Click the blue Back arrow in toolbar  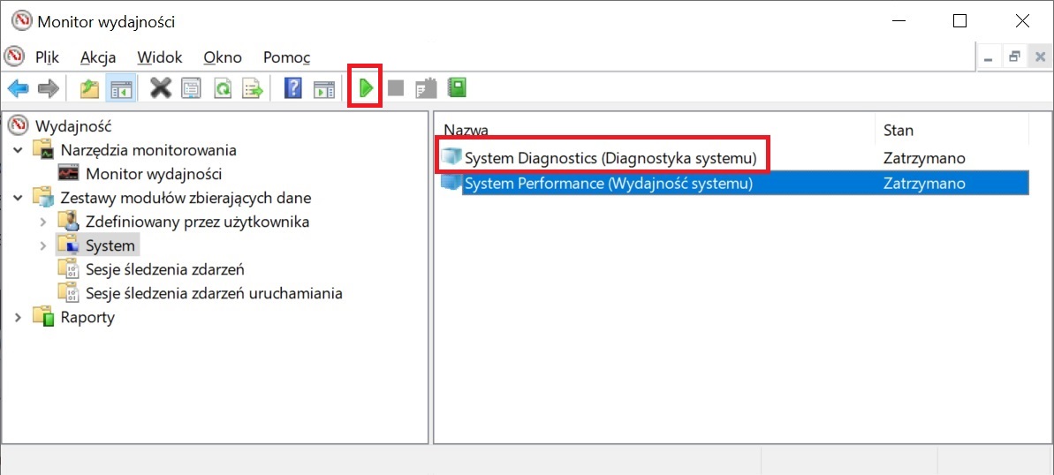click(x=19, y=88)
